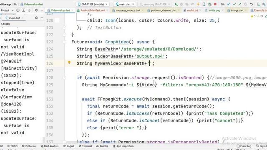The height and width of the screenshot is (150, 267).
Task: Click Attach Debugger to Android Process icon
Action: tap(209, 4)
